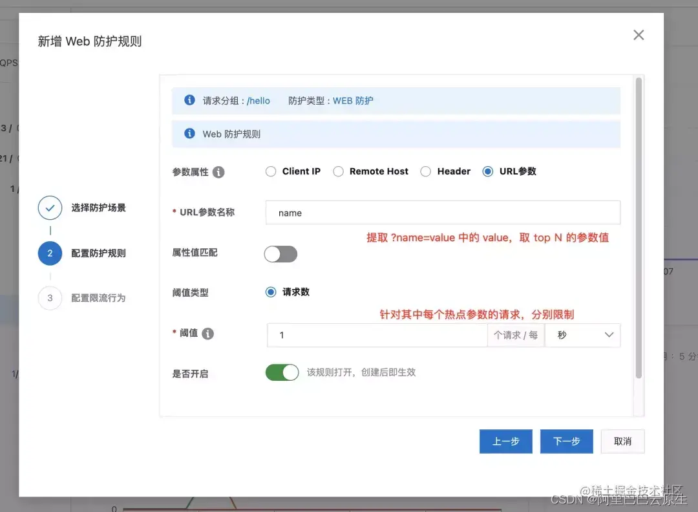Close the 新增 Web 防护规则 dialog
The image size is (698, 512).
click(639, 35)
